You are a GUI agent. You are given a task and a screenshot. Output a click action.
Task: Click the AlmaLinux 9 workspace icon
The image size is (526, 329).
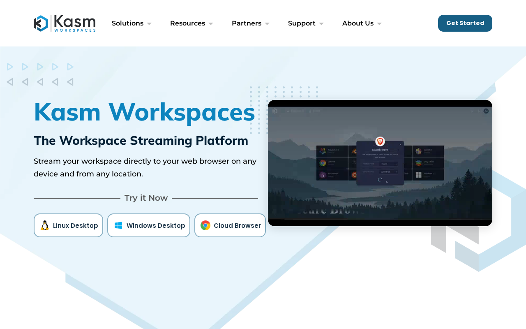[x=323, y=151]
